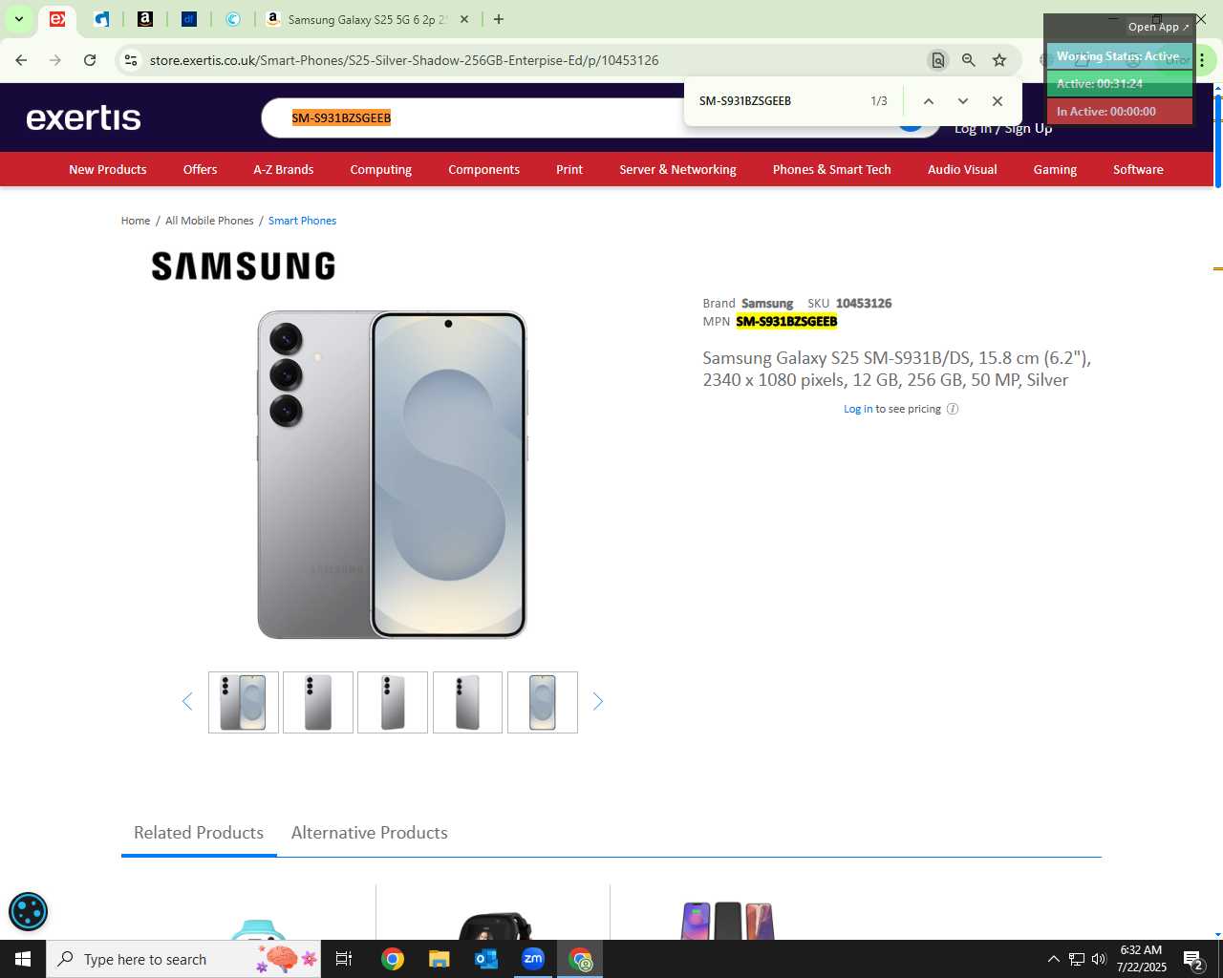Select first thumbnail showing front and back
Viewport: 1223px width, 978px height.
tap(244, 702)
